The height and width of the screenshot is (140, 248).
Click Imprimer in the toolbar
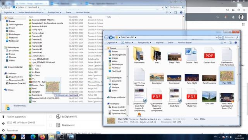point(159,42)
